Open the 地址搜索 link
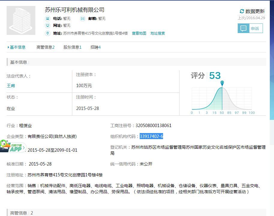Image resolution: width=274 pixels, height=216 pixels. pos(158,33)
